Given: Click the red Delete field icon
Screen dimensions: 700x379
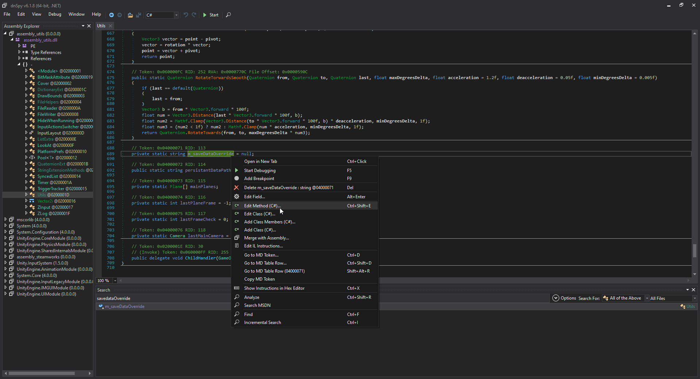Looking at the screenshot, I should (237, 188).
